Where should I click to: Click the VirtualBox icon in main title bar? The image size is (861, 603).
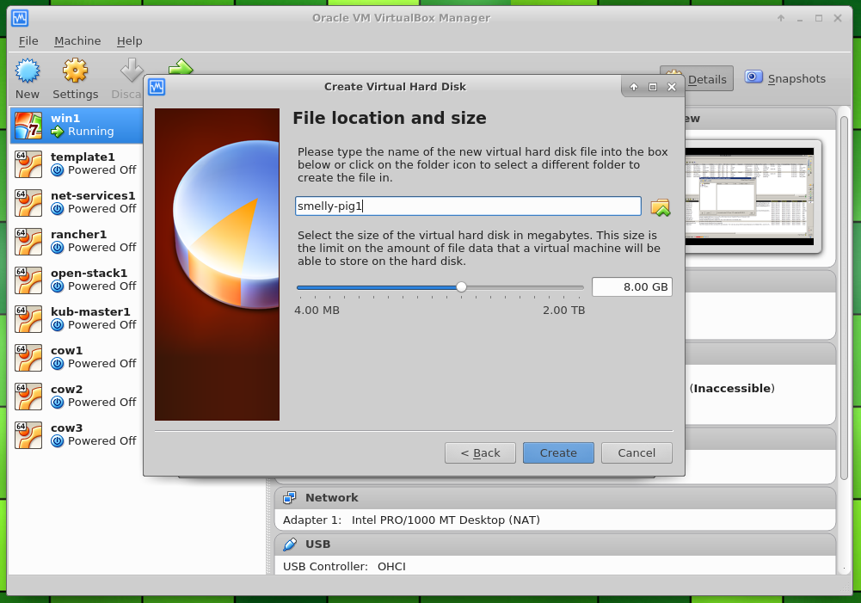coord(20,18)
